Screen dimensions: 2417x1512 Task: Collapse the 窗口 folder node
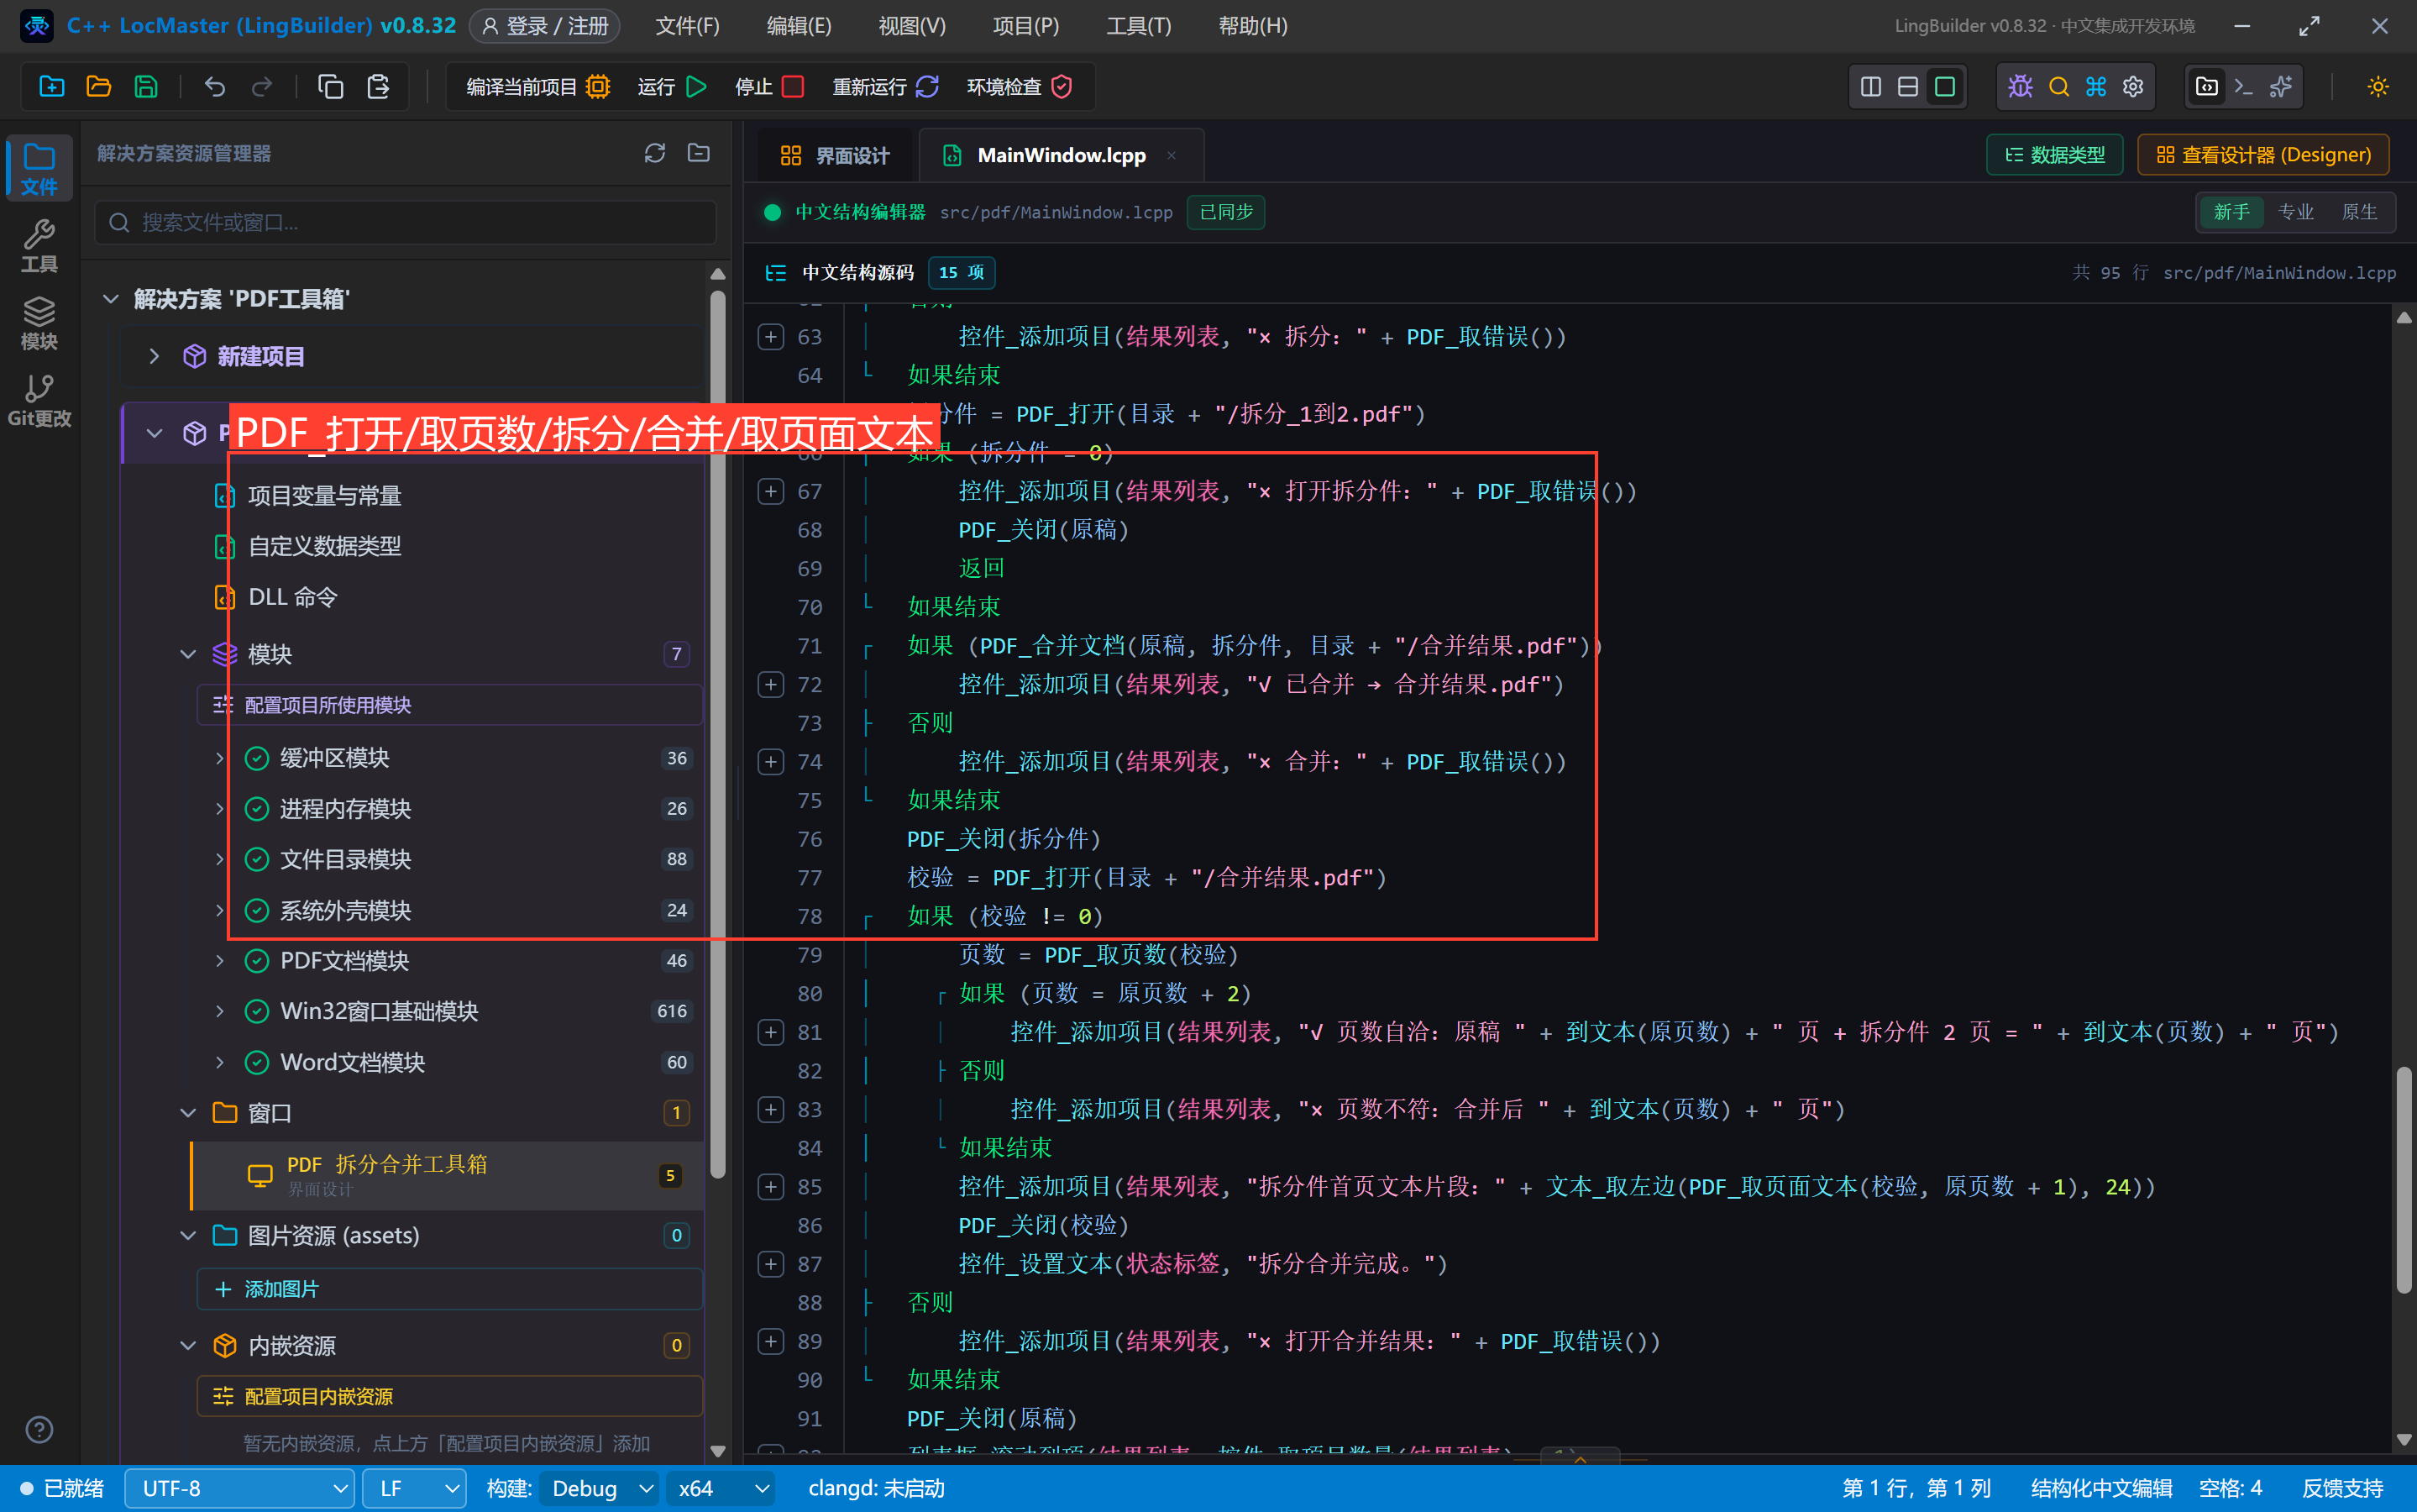tap(188, 1113)
